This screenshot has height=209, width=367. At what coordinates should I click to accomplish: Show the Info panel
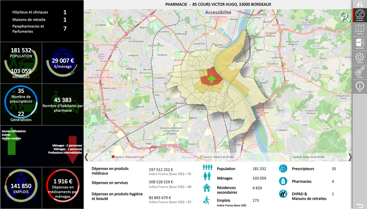[360, 87]
